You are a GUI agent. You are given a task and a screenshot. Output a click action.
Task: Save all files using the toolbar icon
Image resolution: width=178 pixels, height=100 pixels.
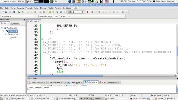click(x=14, y=12)
